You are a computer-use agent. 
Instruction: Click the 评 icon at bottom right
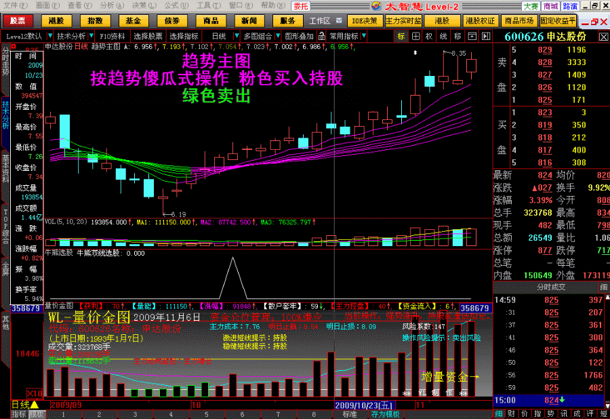click(x=590, y=414)
